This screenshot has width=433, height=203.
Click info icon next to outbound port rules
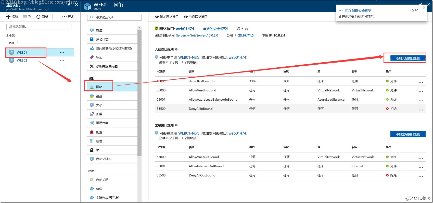(x=176, y=125)
